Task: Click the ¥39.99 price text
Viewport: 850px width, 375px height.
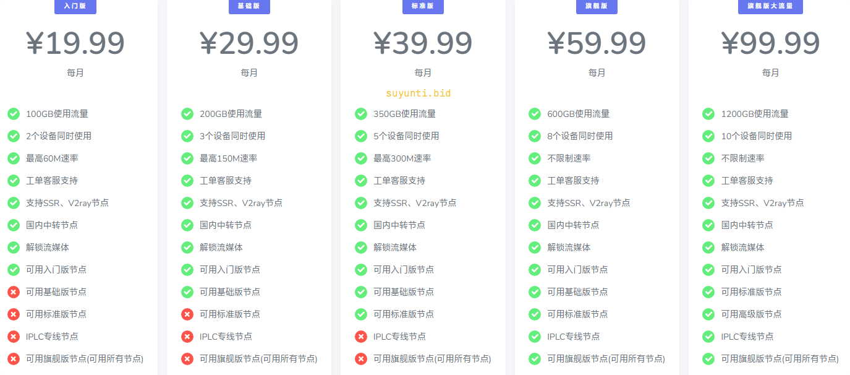Action: tap(423, 43)
